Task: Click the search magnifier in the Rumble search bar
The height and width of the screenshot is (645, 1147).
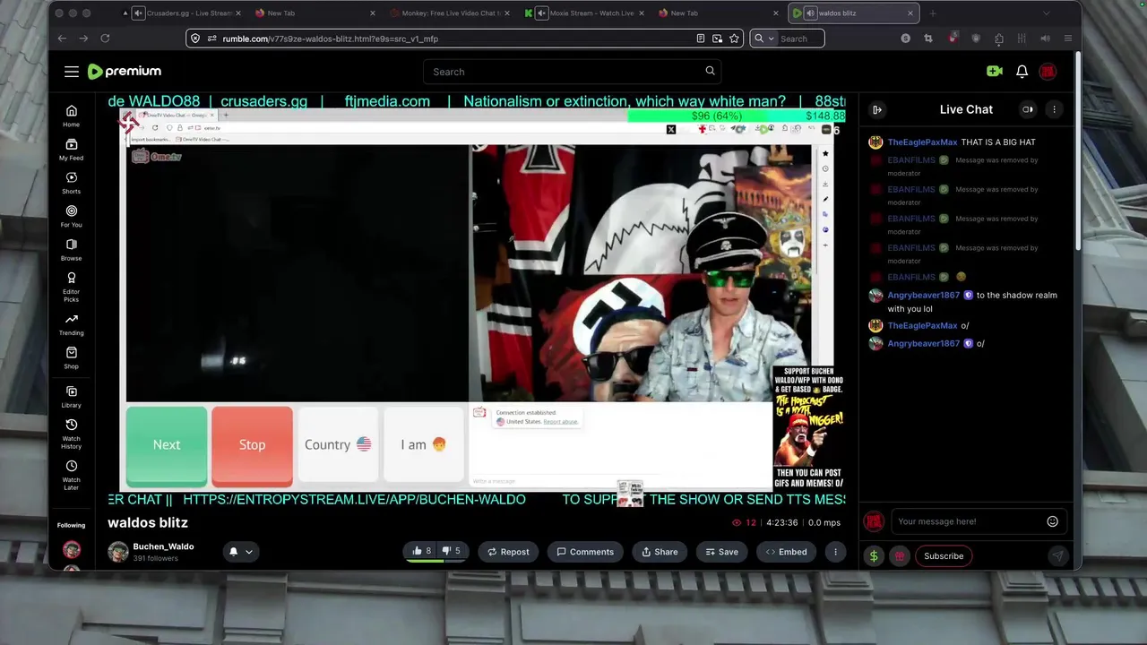Action: 710,71
